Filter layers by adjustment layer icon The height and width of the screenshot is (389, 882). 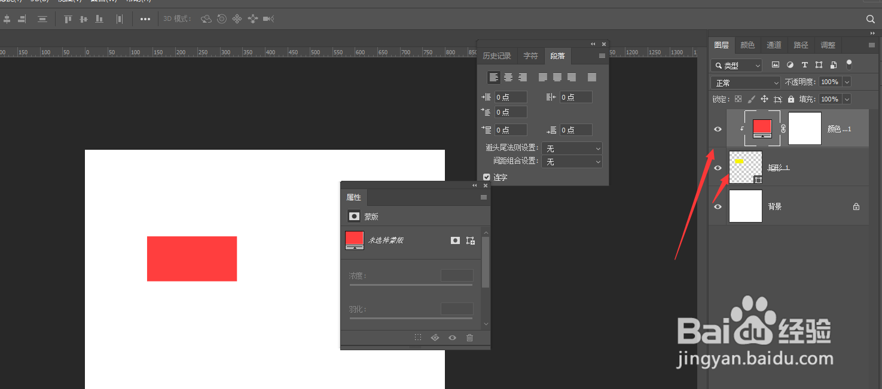[x=790, y=64]
